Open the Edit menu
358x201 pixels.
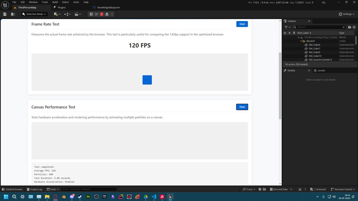click(22, 2)
